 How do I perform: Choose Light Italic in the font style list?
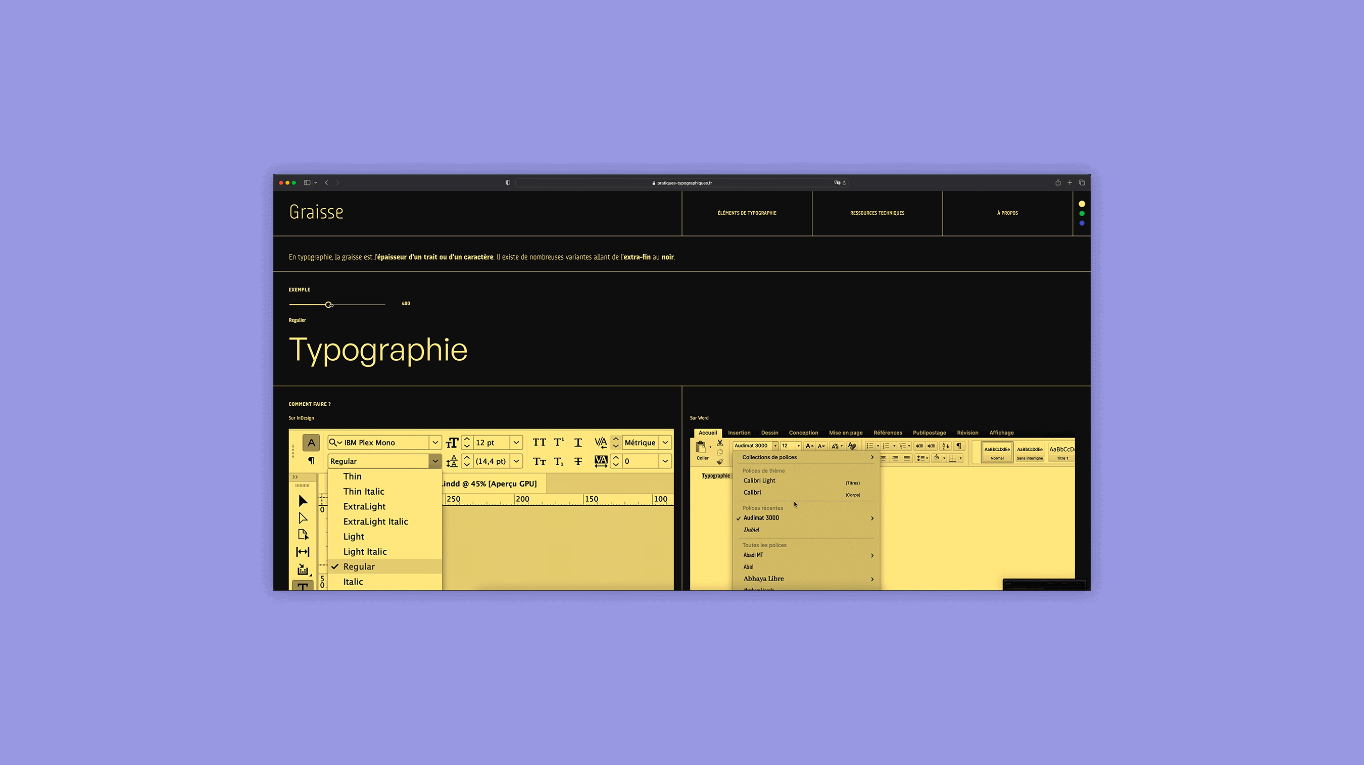pyautogui.click(x=385, y=551)
